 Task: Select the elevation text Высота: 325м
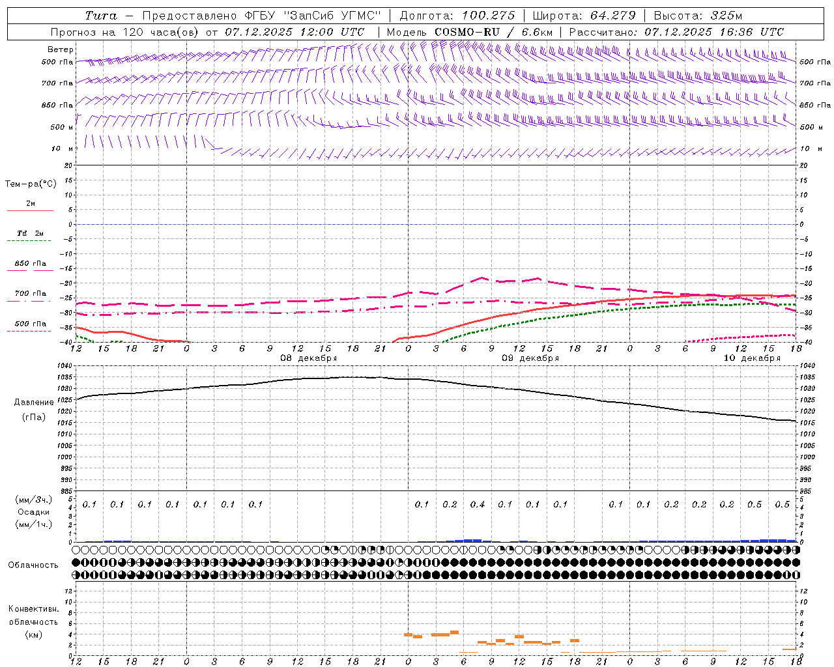click(x=698, y=16)
